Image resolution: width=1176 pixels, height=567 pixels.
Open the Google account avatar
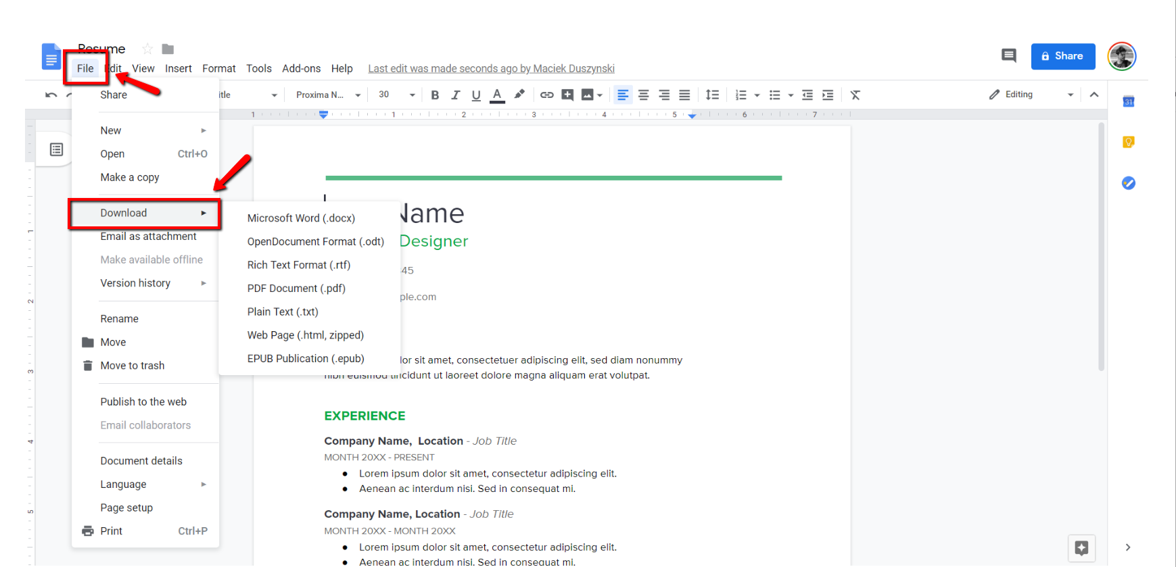coord(1122,56)
